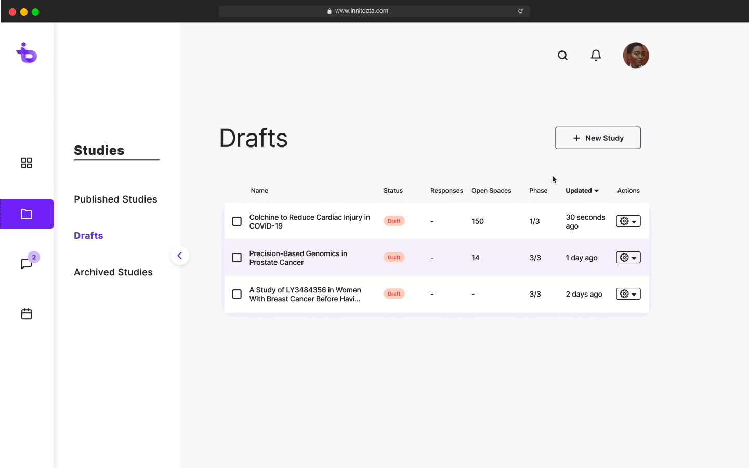Click the purple app logo
The image size is (749, 468).
point(27,53)
